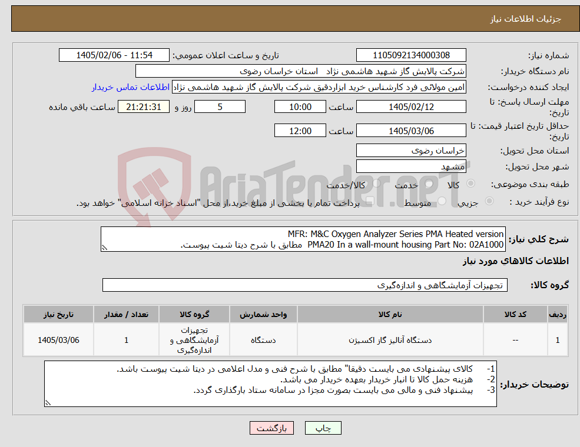
Task: Select the متوسط purchase type radio
Action: 442,201
